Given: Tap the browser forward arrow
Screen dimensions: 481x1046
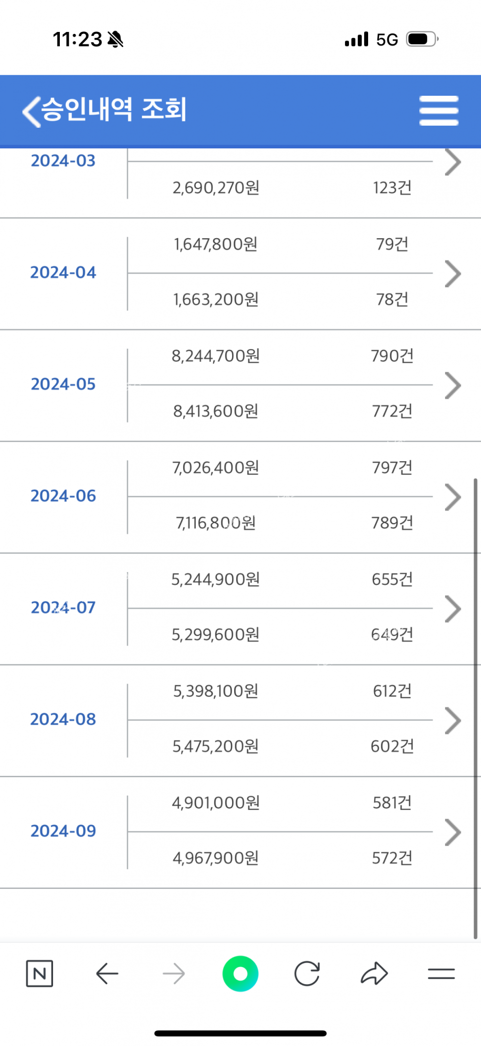Looking at the screenshot, I should click(174, 973).
